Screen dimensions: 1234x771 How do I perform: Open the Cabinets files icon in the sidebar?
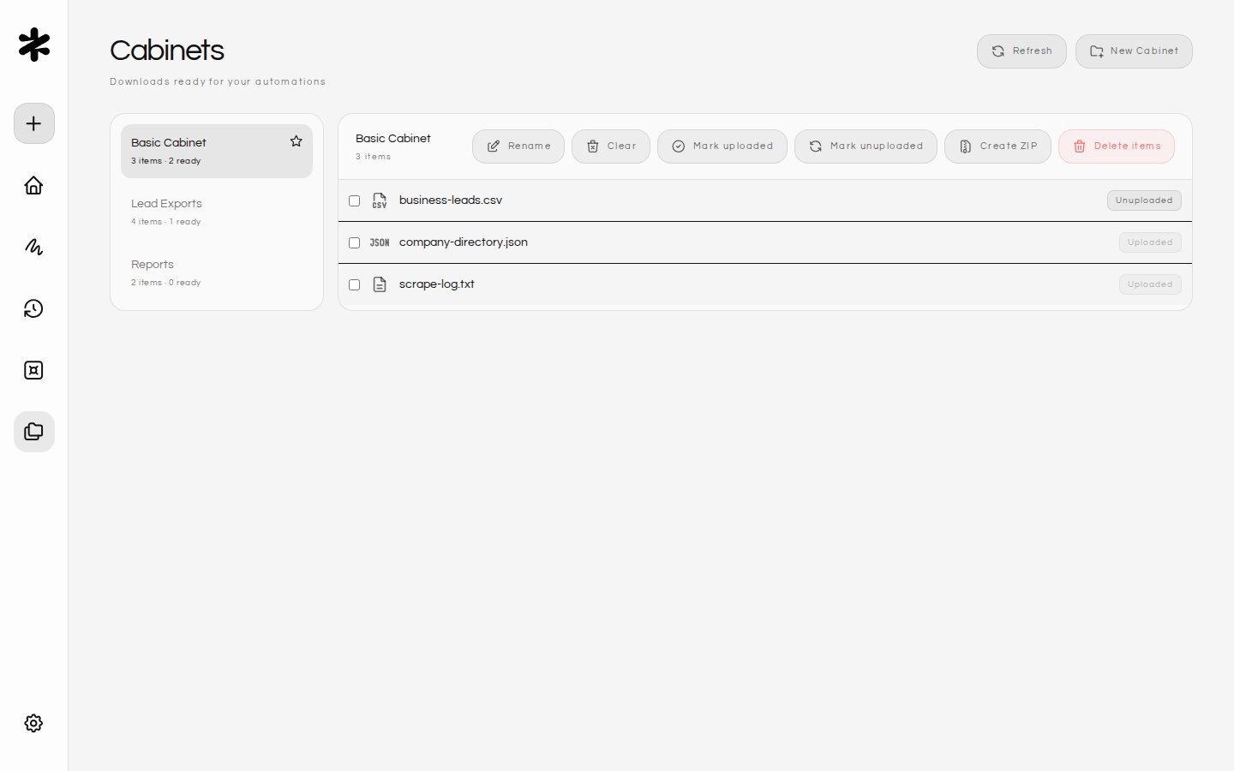click(34, 432)
